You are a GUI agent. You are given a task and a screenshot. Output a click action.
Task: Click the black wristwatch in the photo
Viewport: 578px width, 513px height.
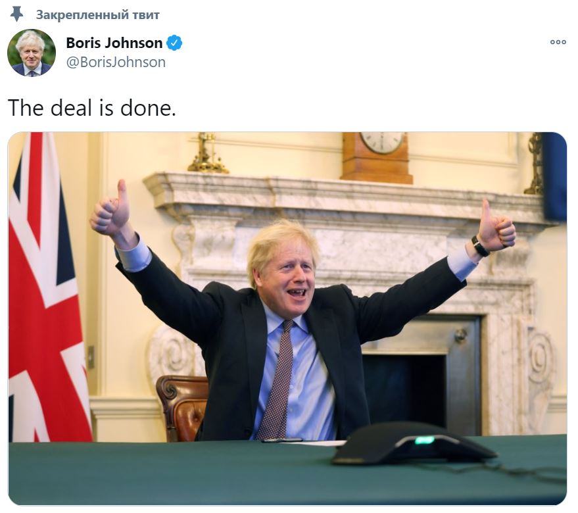tap(480, 247)
